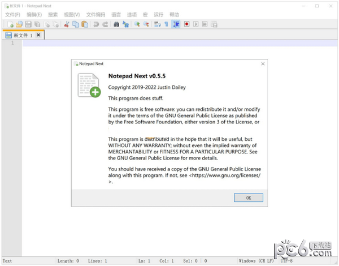Image resolution: width=339 pixels, height=266 pixels.
Task: Click the Open file folder icon
Action: (x=19, y=24)
